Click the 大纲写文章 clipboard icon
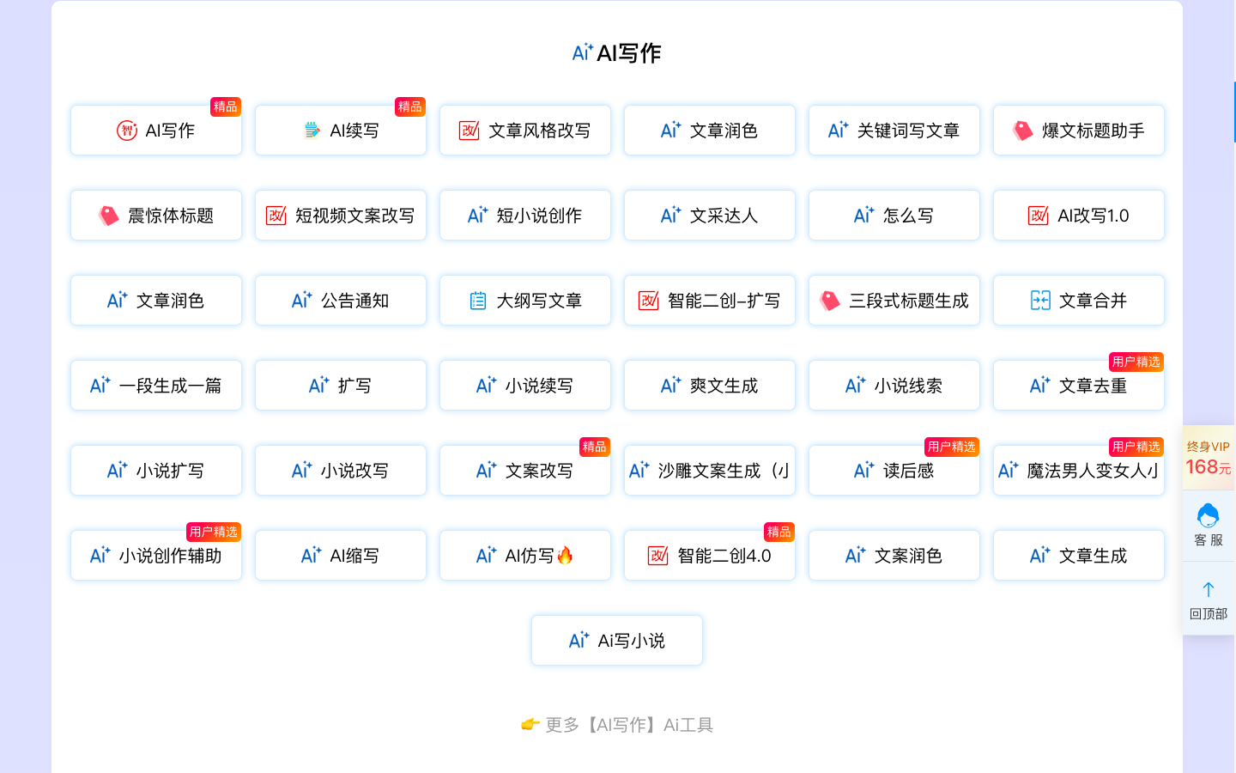Viewport: 1236px width, 773px height. [478, 301]
